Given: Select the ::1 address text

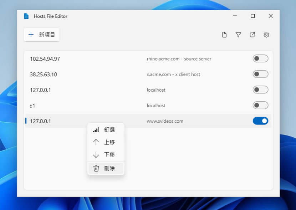Looking at the screenshot, I should (32, 106).
